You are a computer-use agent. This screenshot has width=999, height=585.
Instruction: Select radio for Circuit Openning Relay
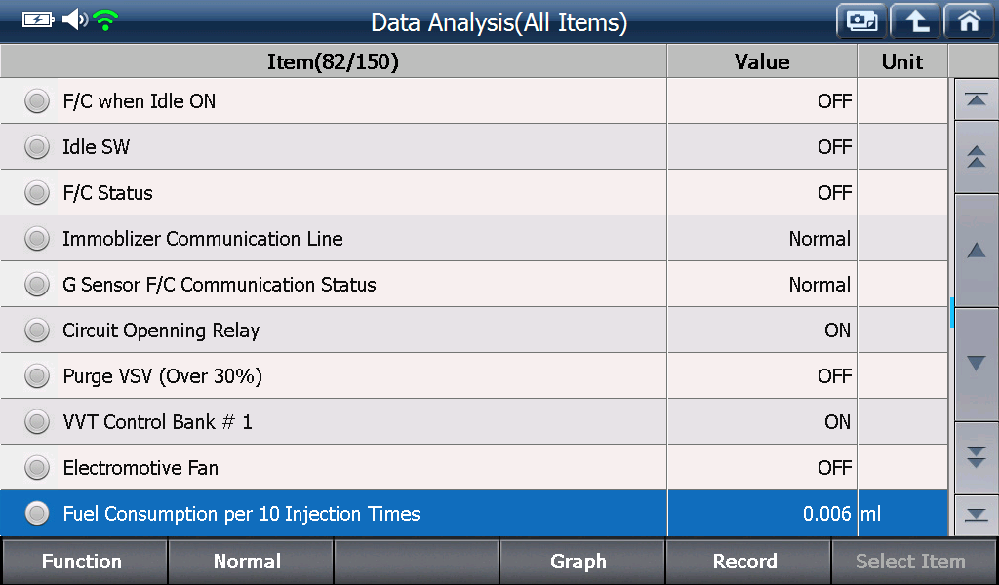37,331
